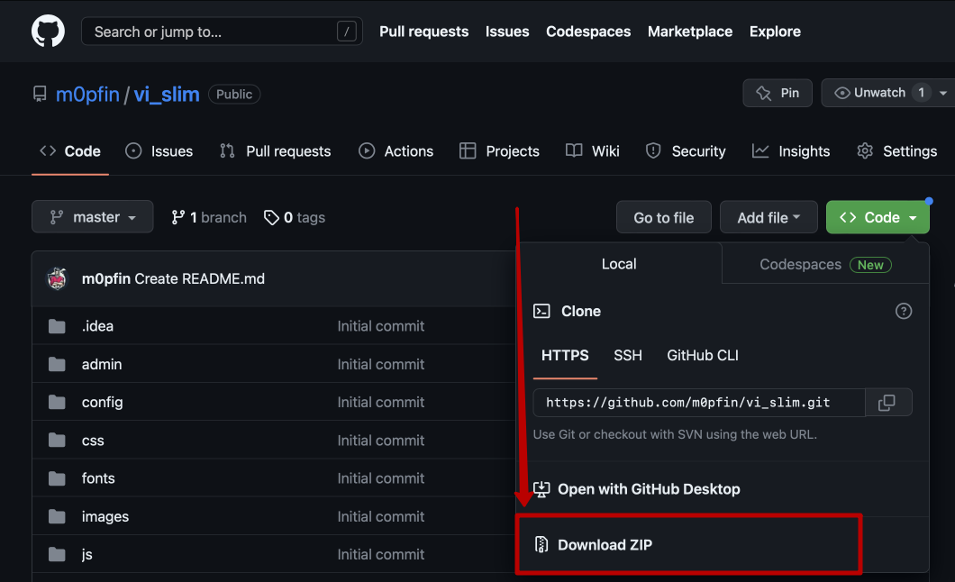The height and width of the screenshot is (582, 955).
Task: Expand the Add file dropdown
Action: (x=769, y=217)
